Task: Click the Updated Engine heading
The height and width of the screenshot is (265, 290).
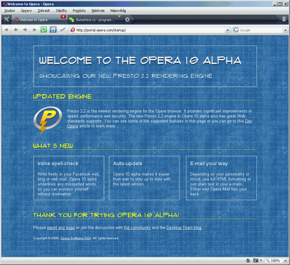Action: 62,97
